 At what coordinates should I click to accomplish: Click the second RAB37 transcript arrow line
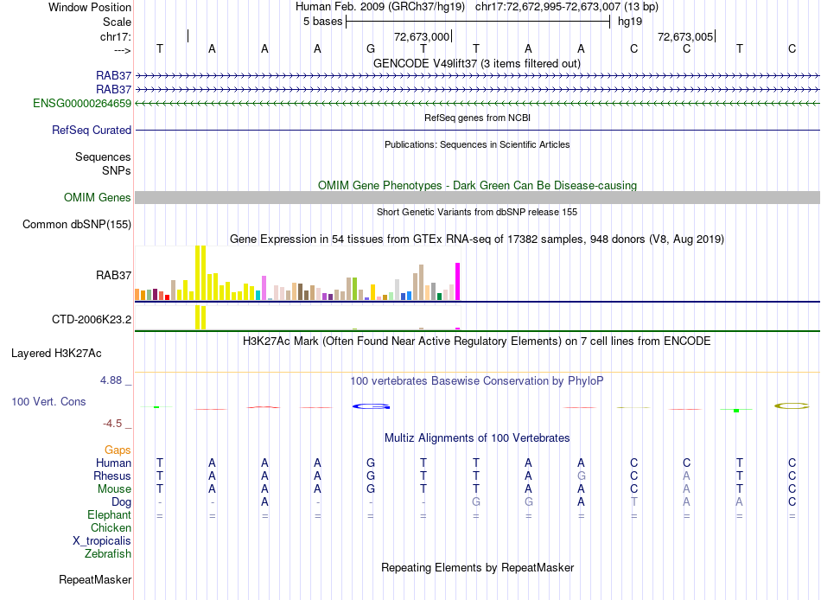[478, 90]
